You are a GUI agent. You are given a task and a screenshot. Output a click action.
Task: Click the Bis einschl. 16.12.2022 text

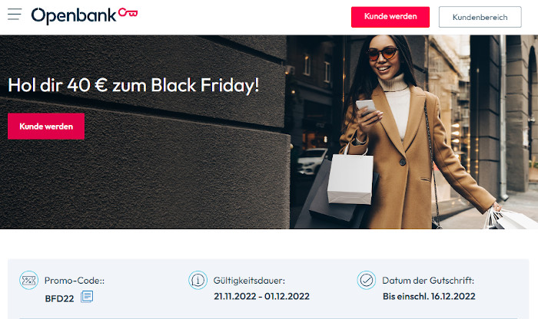429,296
